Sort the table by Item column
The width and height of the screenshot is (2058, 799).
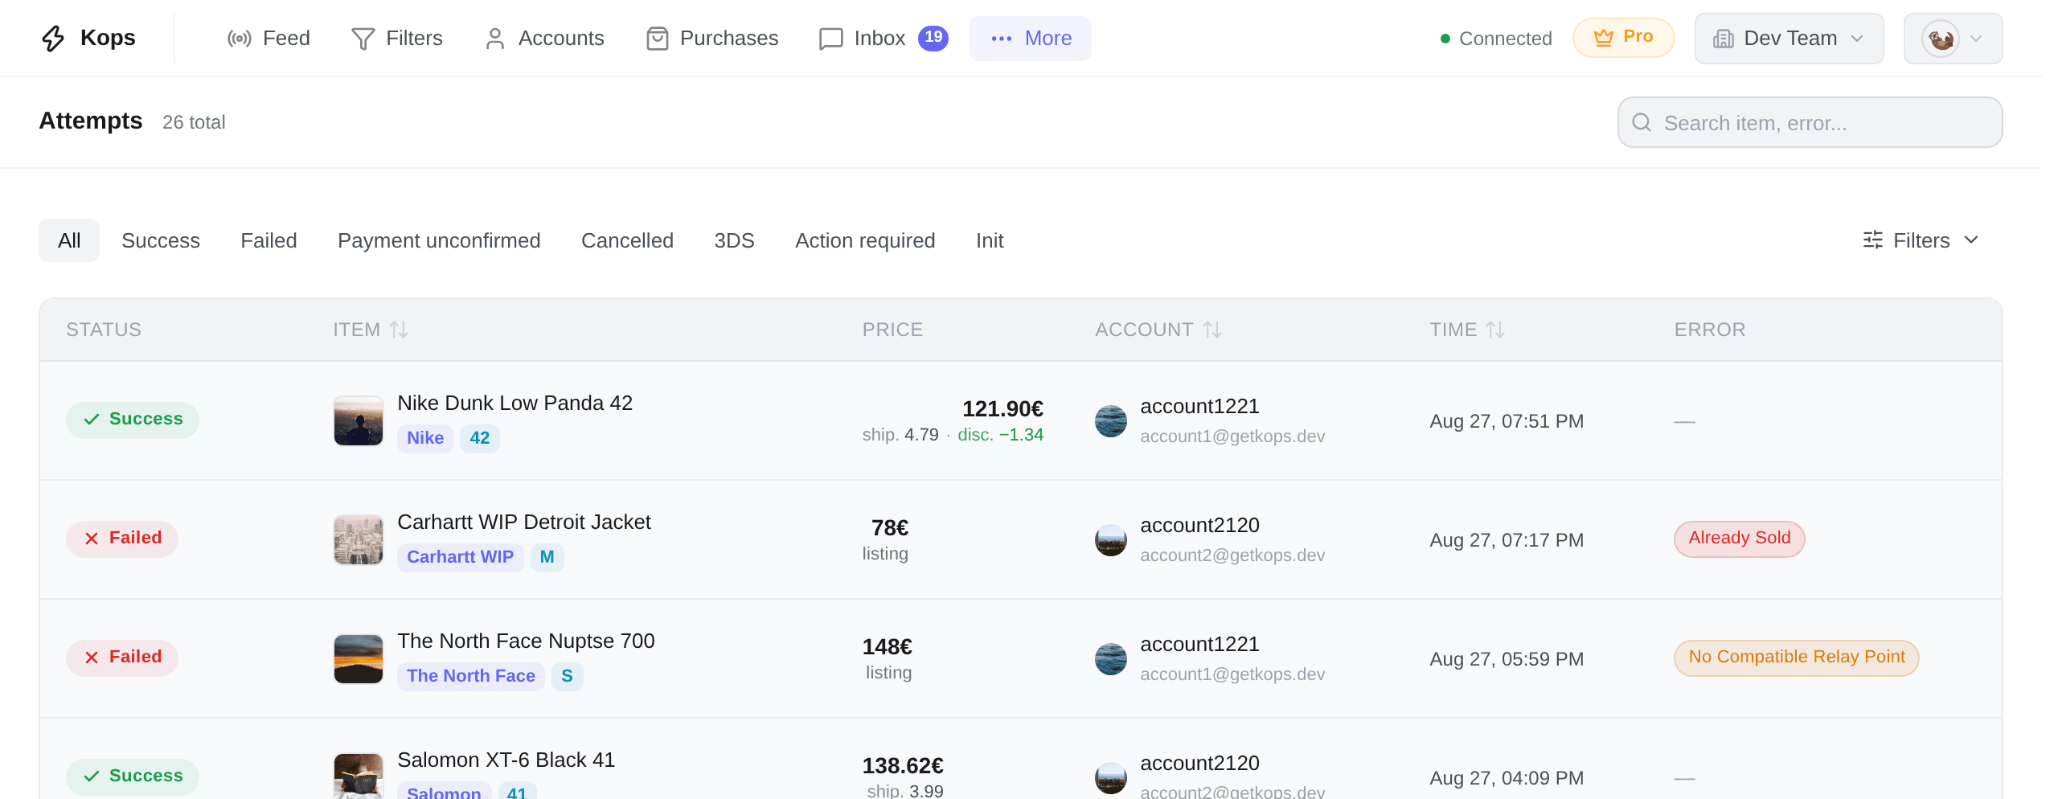(x=371, y=330)
